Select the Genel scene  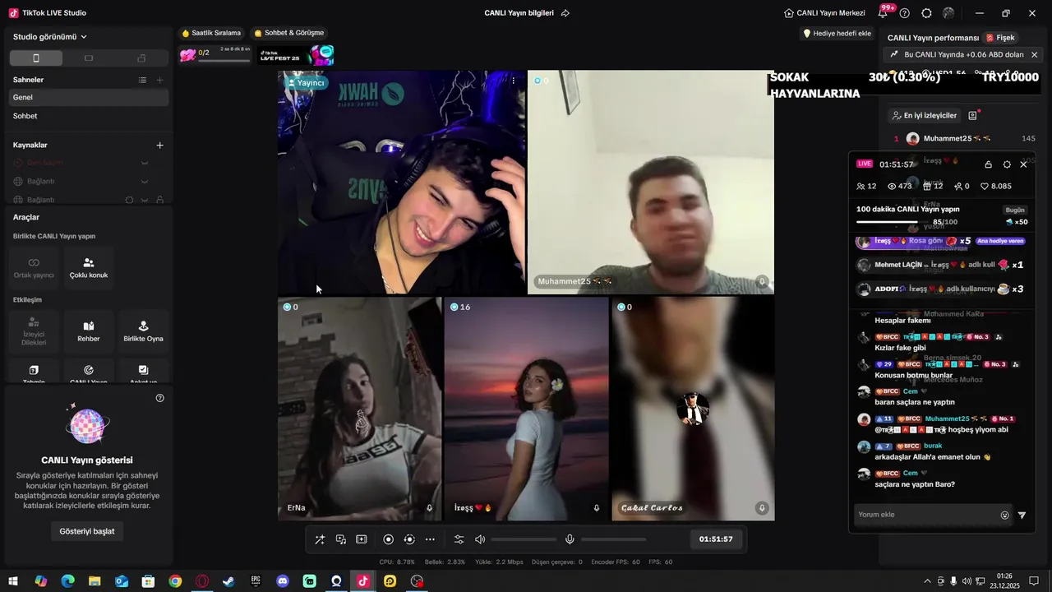[x=89, y=97]
